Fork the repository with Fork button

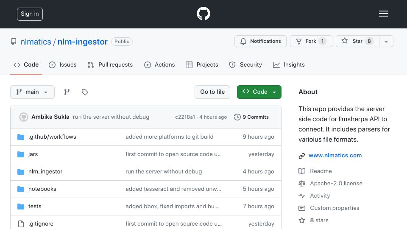click(311, 41)
